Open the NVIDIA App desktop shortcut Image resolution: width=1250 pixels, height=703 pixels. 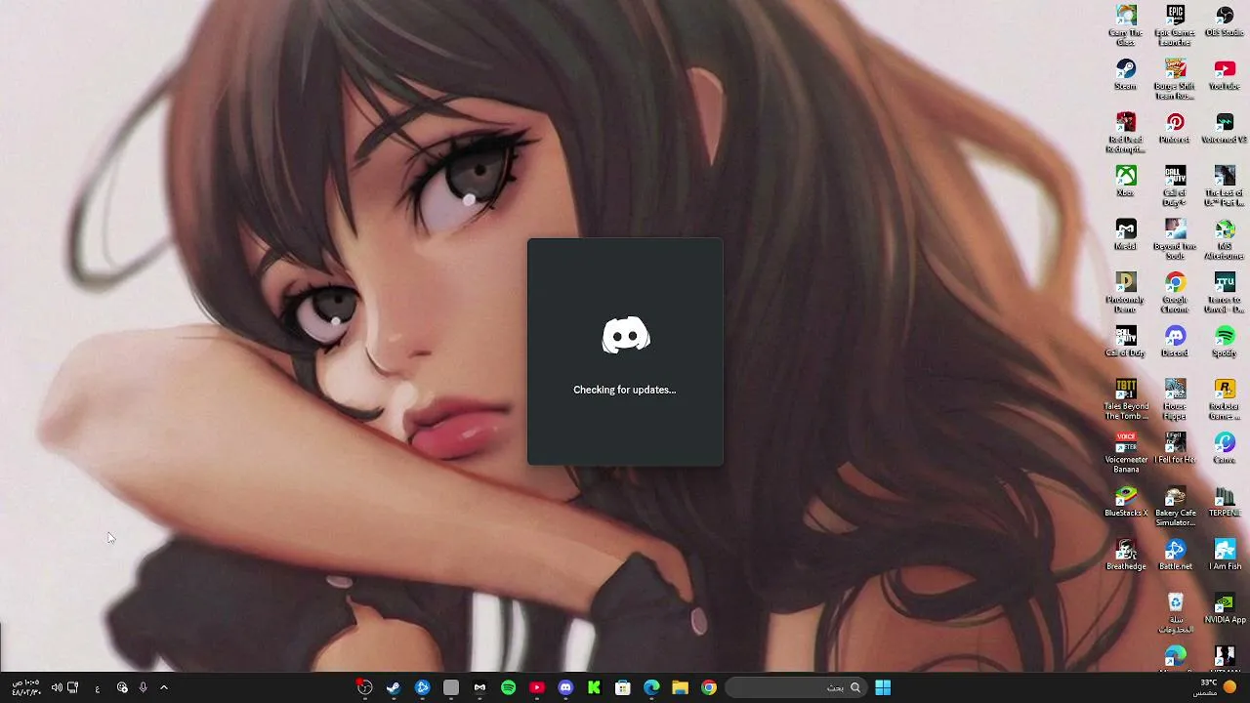pos(1225,608)
